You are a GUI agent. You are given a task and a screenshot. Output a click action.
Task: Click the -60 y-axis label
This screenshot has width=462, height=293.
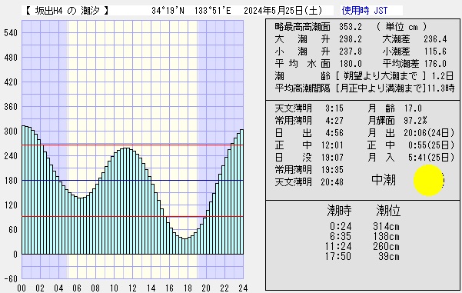11,278
